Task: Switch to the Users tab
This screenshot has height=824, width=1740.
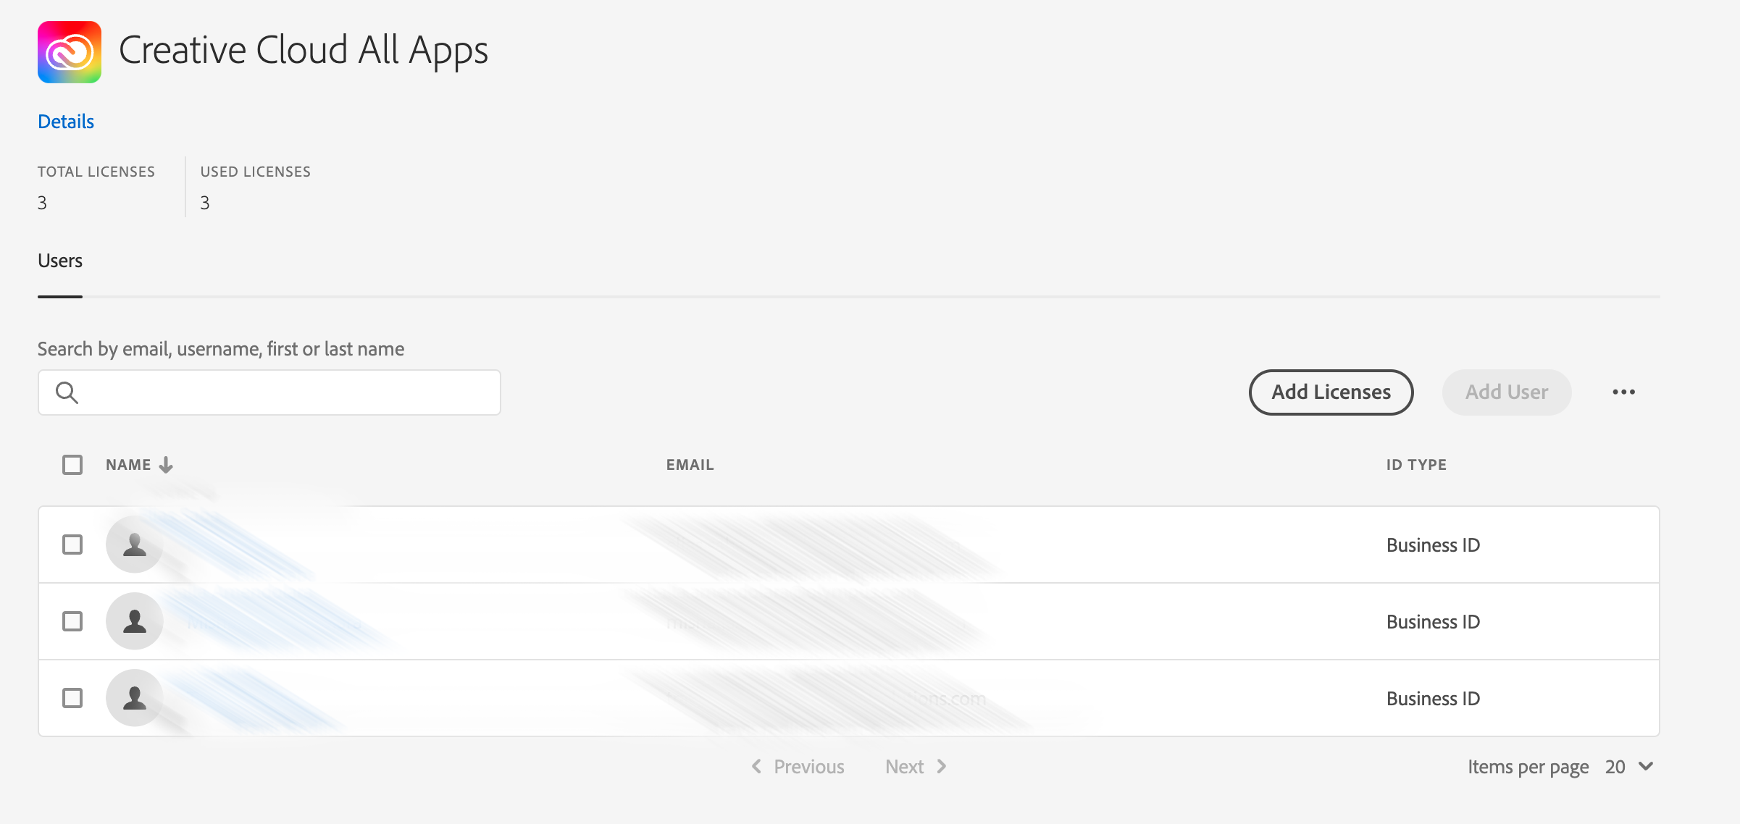Action: pos(59,260)
